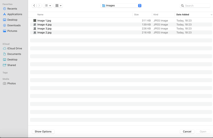Click the Show Options button

(x=43, y=131)
